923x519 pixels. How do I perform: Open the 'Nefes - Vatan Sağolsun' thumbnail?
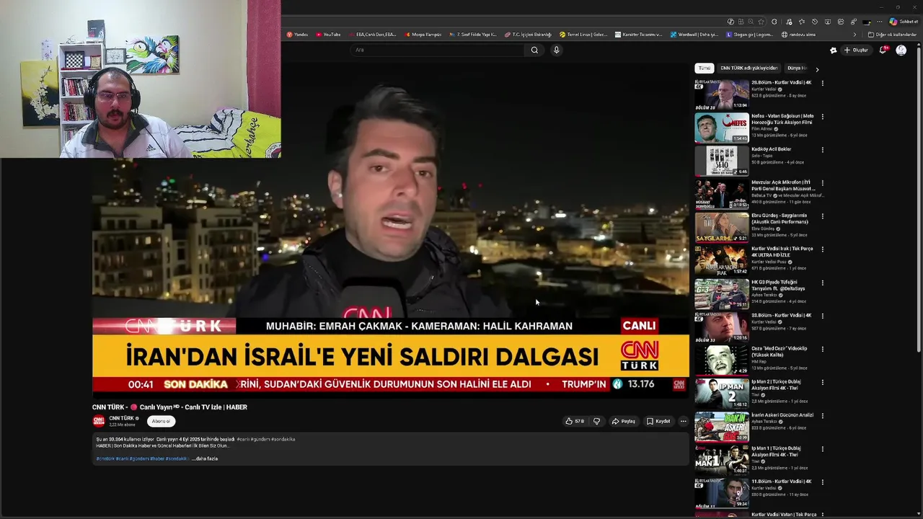pos(722,128)
